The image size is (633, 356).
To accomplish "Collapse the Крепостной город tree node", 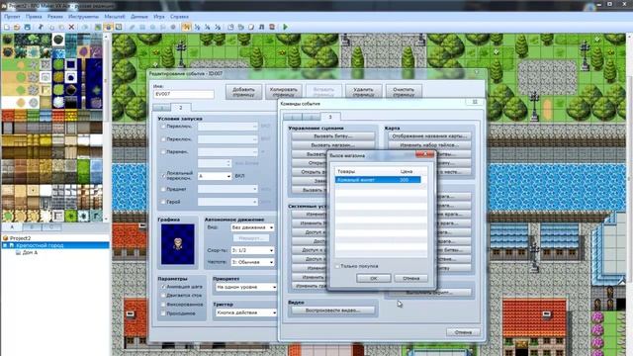I will [x=5, y=245].
